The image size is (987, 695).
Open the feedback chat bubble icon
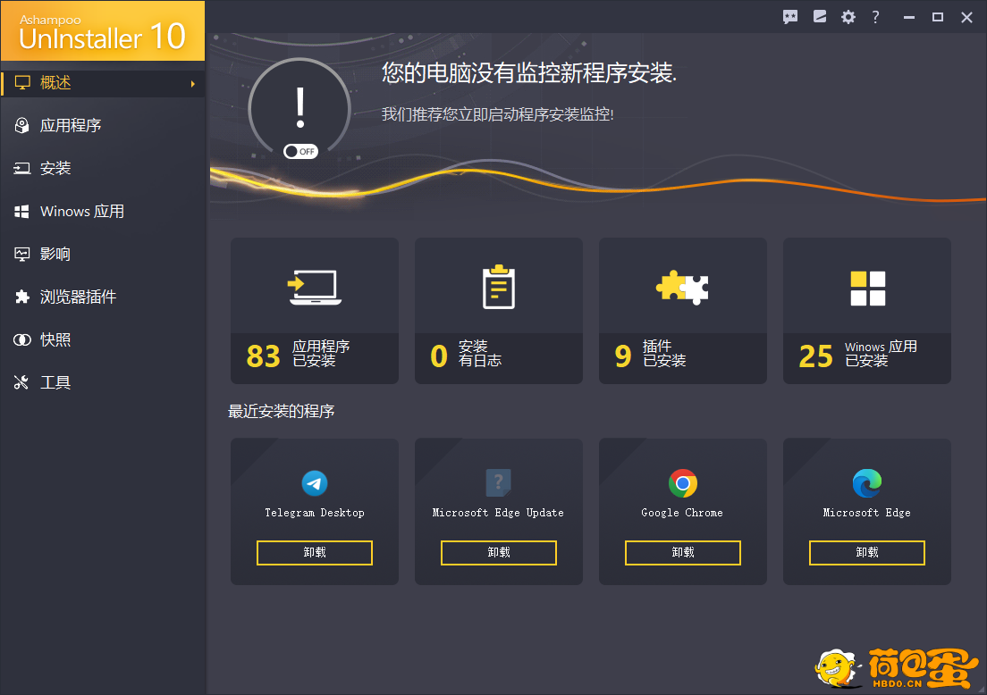(x=790, y=17)
